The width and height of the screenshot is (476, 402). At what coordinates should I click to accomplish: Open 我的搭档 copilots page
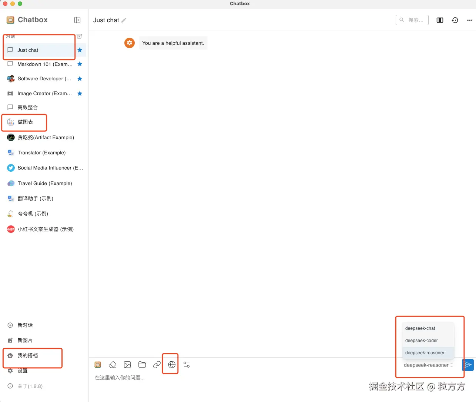point(44,355)
